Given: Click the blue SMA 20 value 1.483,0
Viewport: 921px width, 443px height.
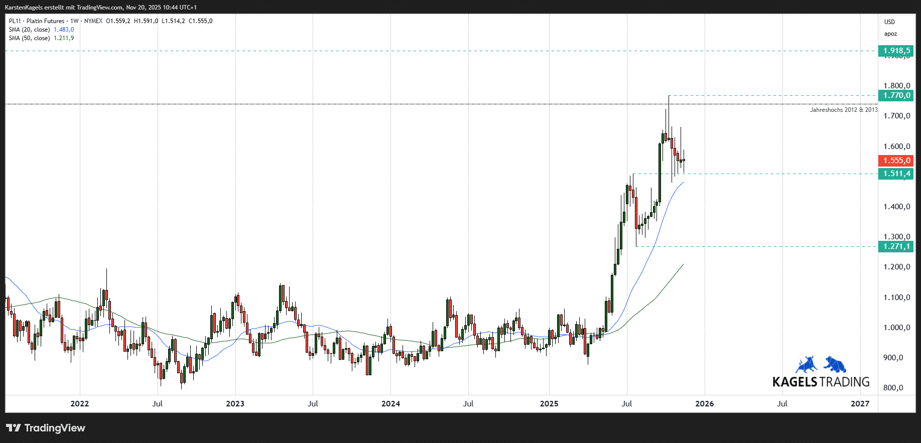Looking at the screenshot, I should [64, 30].
